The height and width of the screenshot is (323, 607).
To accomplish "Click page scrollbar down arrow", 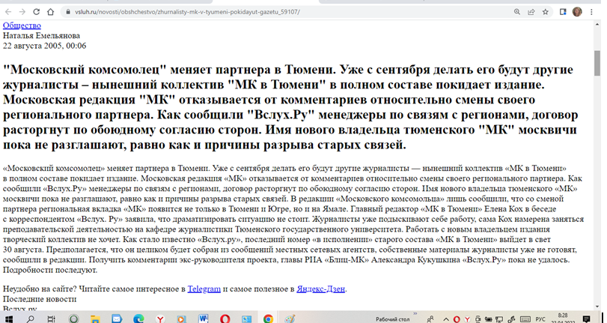I will (598, 307).
